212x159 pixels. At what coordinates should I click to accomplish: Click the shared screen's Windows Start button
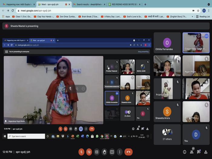point(5,136)
